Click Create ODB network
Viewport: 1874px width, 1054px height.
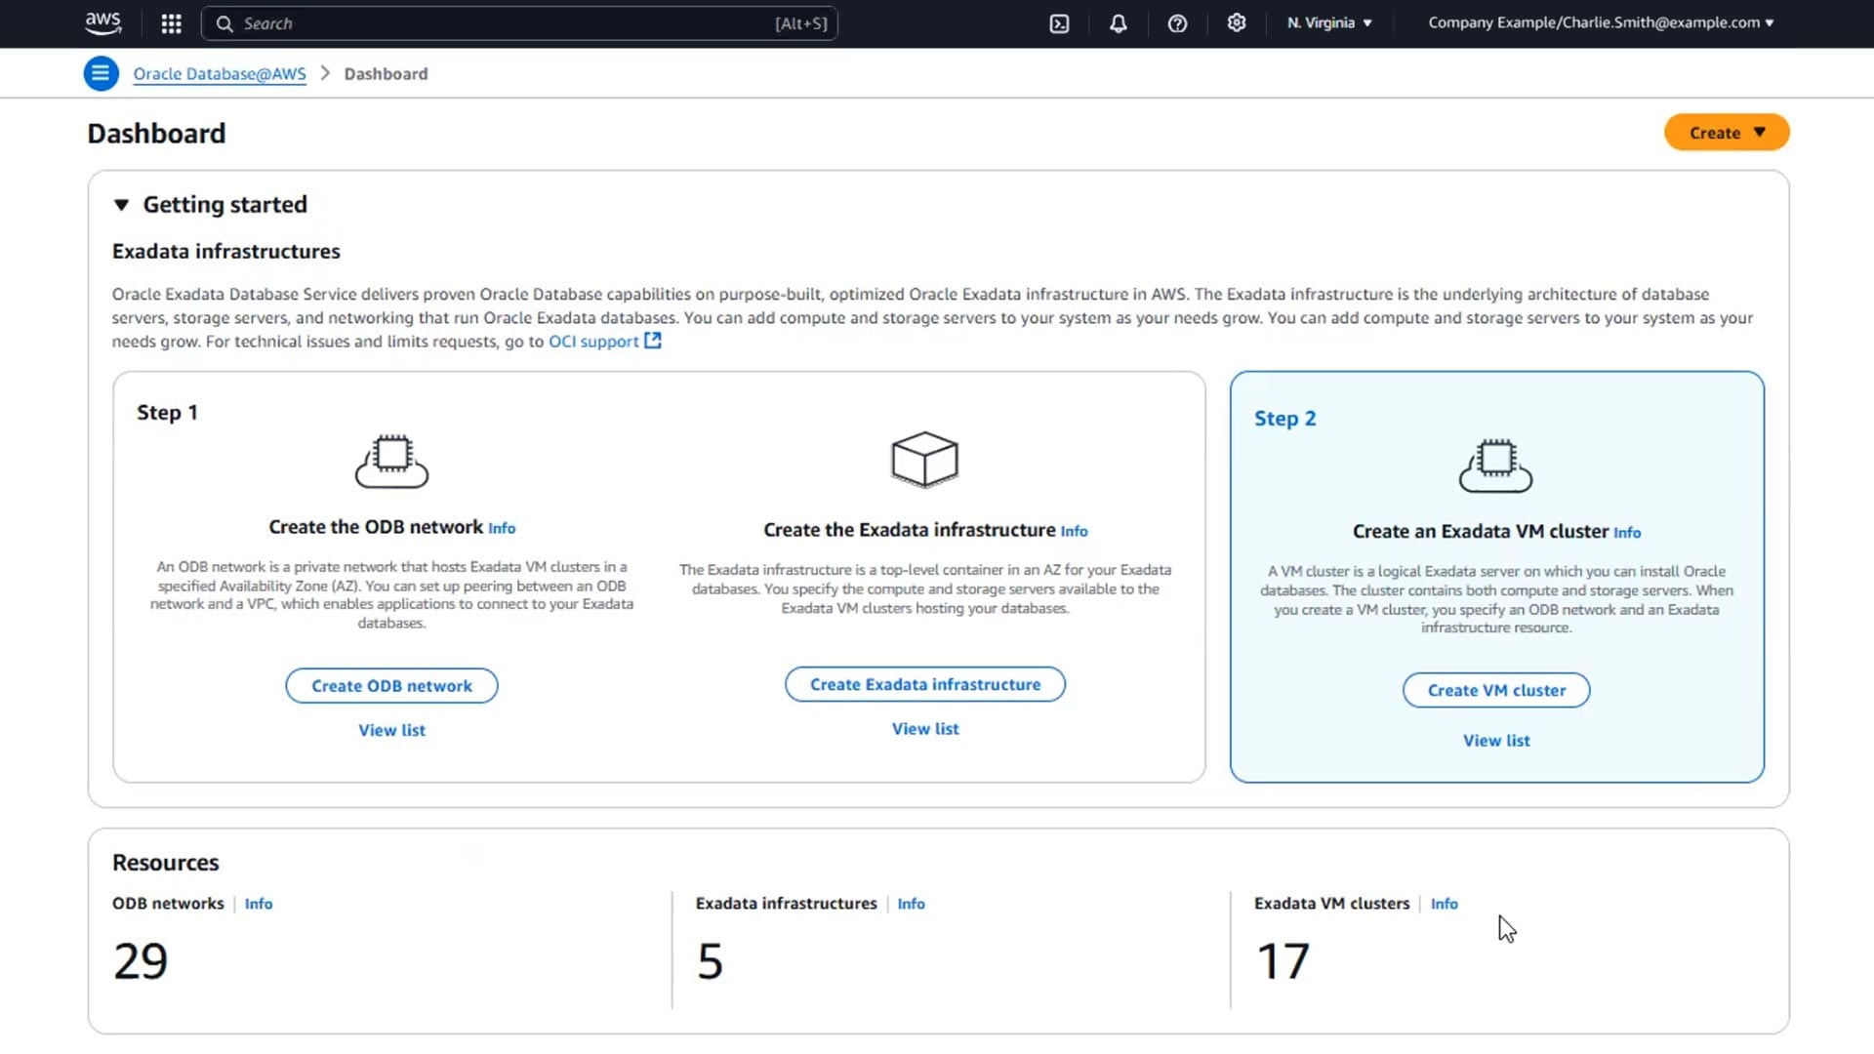(x=390, y=685)
